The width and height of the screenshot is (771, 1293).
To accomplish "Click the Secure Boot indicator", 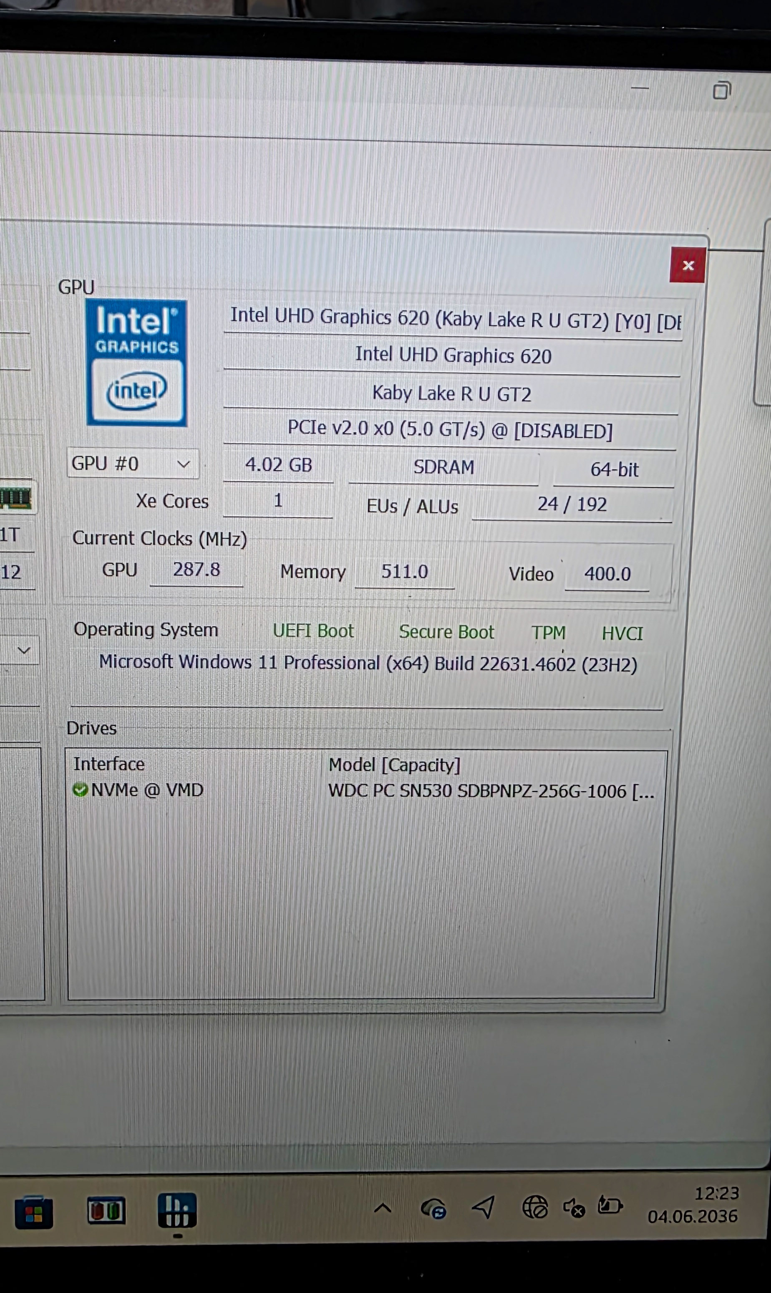I will pos(446,632).
